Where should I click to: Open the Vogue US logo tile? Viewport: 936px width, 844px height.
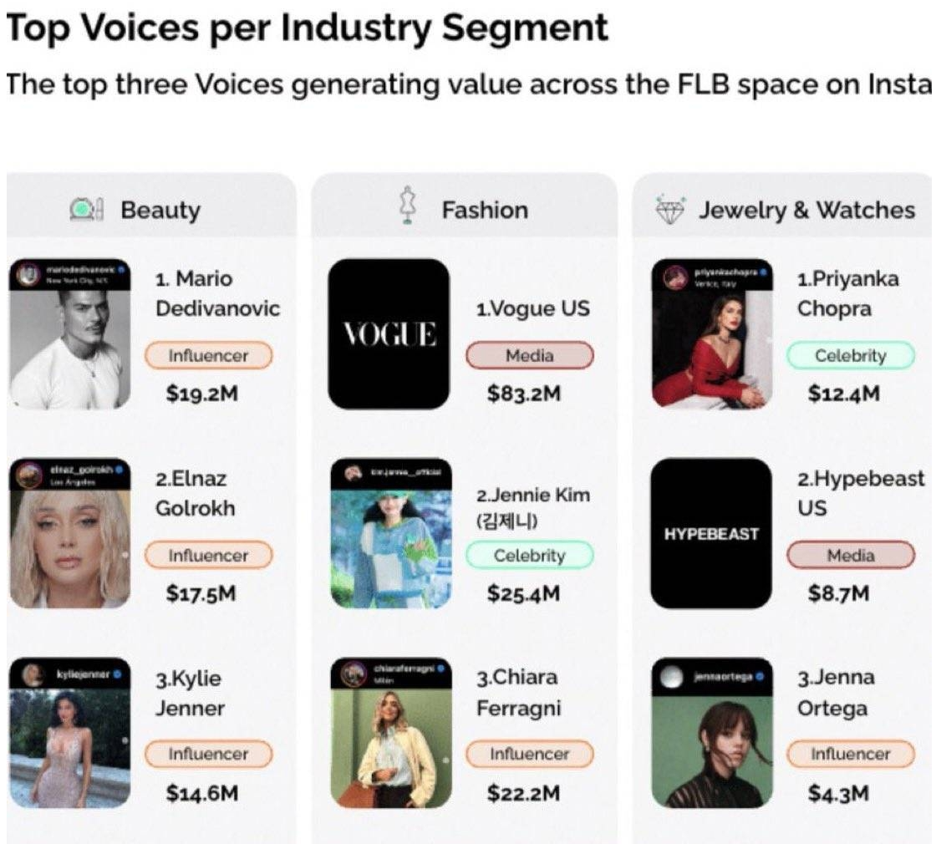(389, 333)
